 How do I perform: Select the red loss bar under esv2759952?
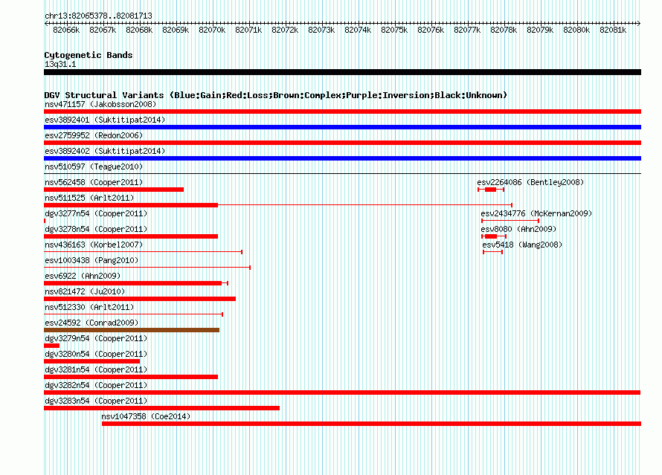(342, 143)
